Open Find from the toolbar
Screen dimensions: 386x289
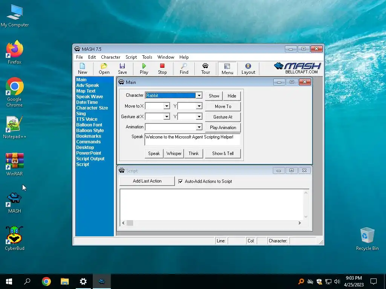click(x=184, y=68)
